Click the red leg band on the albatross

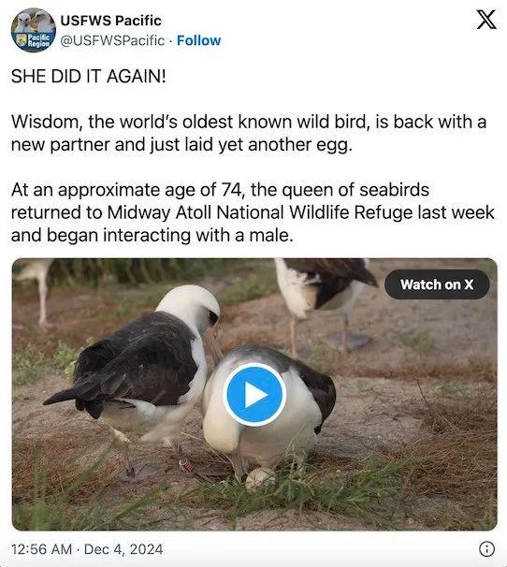[x=188, y=466]
